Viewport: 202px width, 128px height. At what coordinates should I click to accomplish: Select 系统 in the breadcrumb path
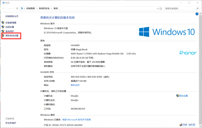click(56, 8)
